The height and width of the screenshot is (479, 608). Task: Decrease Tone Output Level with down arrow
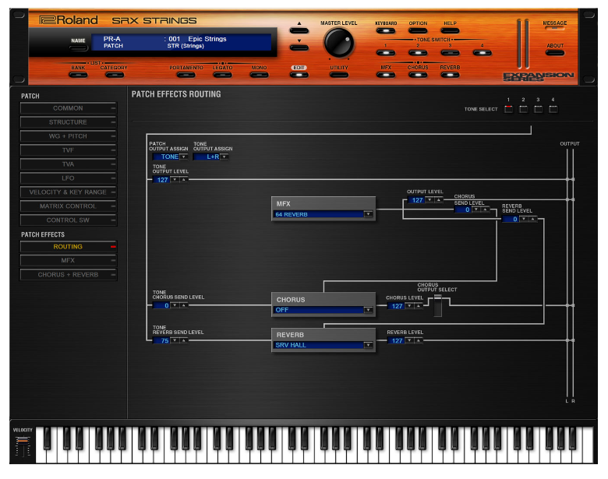pyautogui.click(x=175, y=180)
